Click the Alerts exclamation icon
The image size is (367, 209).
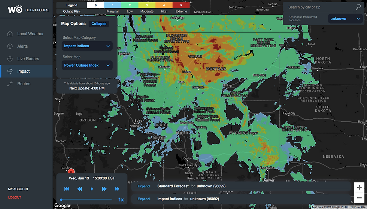point(10,46)
